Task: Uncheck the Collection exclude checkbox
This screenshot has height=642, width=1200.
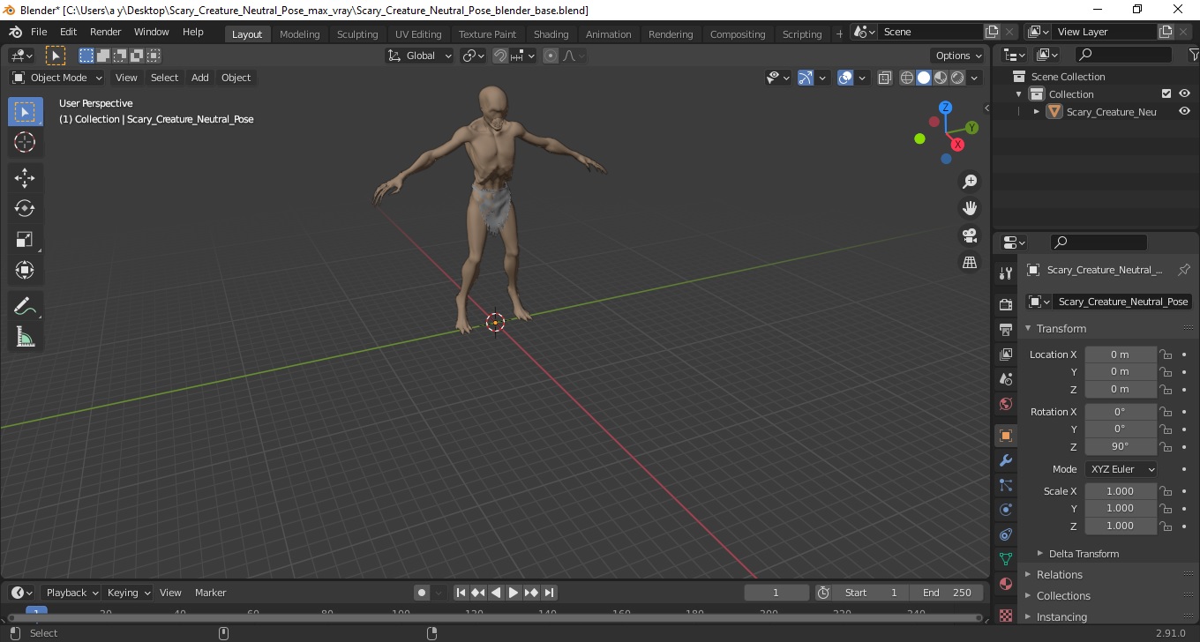Action: click(1166, 93)
